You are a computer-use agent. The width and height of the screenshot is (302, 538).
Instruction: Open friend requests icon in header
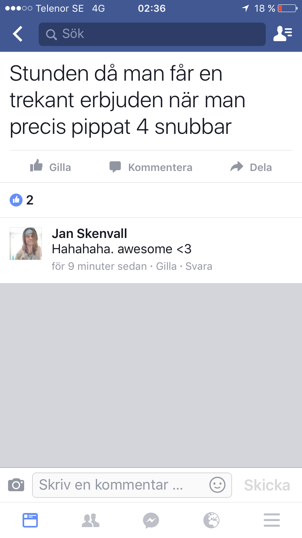pyautogui.click(x=283, y=34)
